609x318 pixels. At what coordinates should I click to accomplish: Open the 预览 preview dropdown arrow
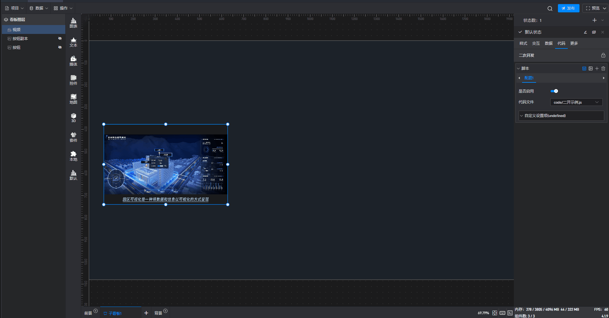[x=604, y=8]
